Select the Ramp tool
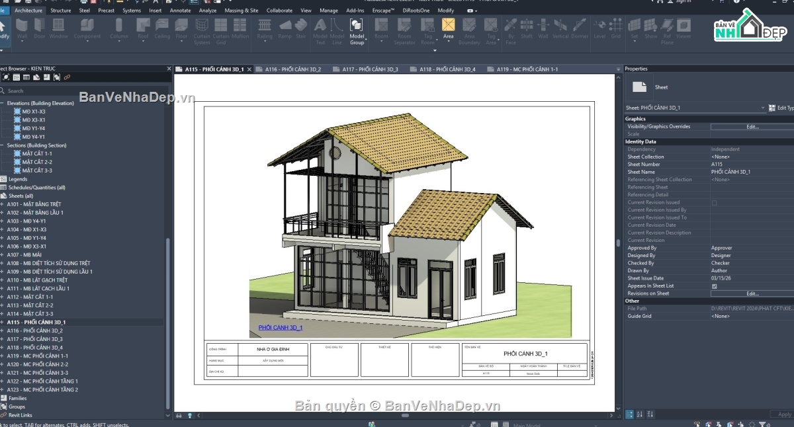794x427 pixels. point(285,28)
